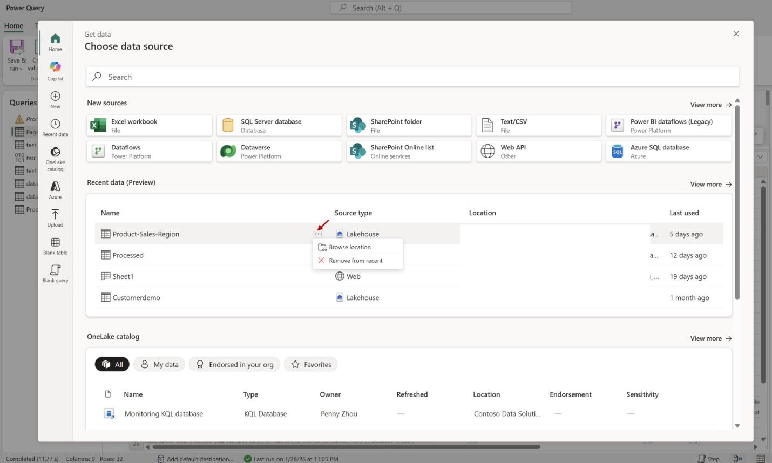Viewport: 772px width, 463px height.
Task: Choose Browse location from the context menu
Action: click(x=349, y=247)
